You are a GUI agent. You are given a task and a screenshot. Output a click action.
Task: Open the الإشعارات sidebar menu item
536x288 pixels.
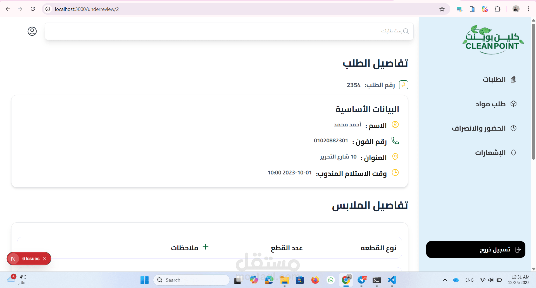(496, 153)
